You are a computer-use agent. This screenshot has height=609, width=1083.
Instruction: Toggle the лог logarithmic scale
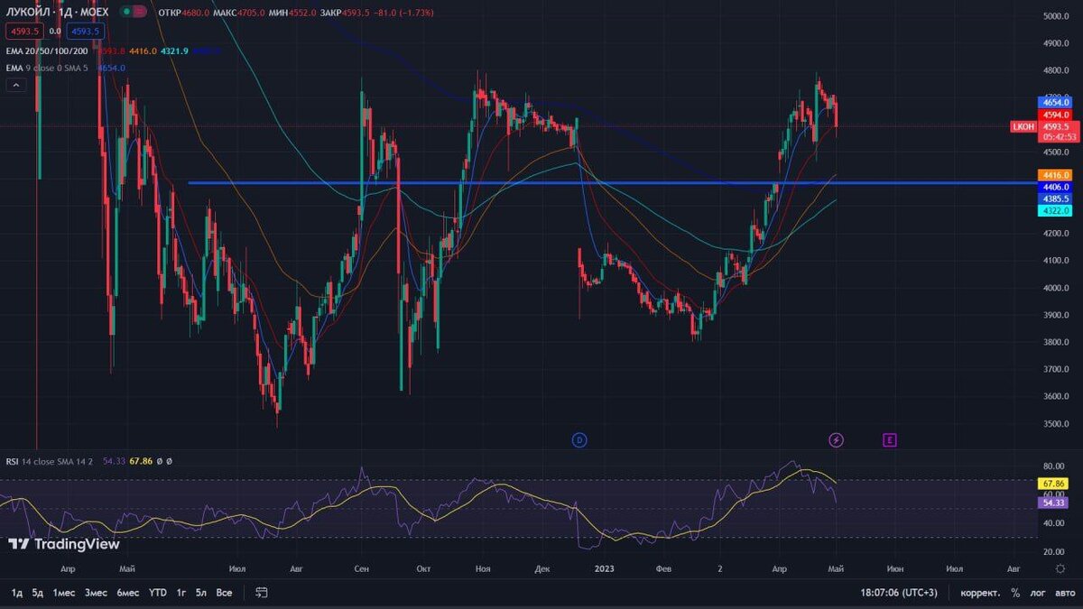1037,593
